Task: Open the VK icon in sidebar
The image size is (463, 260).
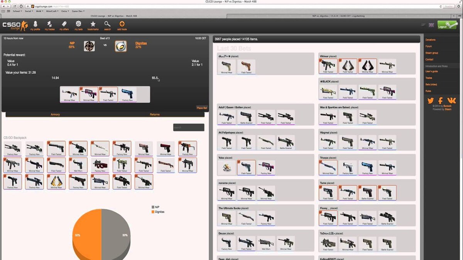Action: point(451,101)
